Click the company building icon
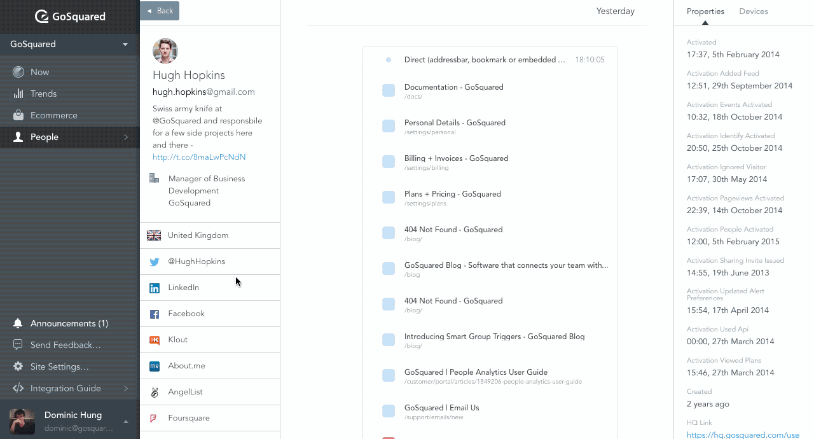 [154, 178]
